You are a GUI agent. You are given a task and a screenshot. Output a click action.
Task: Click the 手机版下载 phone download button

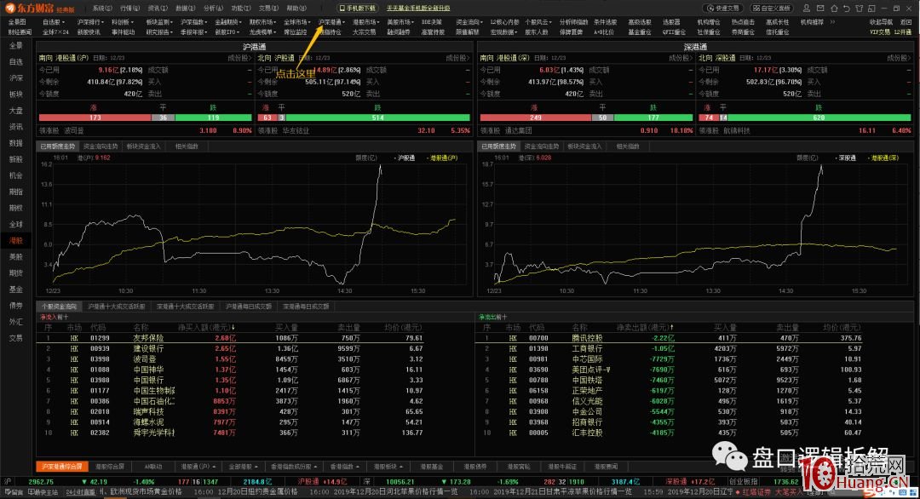[x=357, y=9]
